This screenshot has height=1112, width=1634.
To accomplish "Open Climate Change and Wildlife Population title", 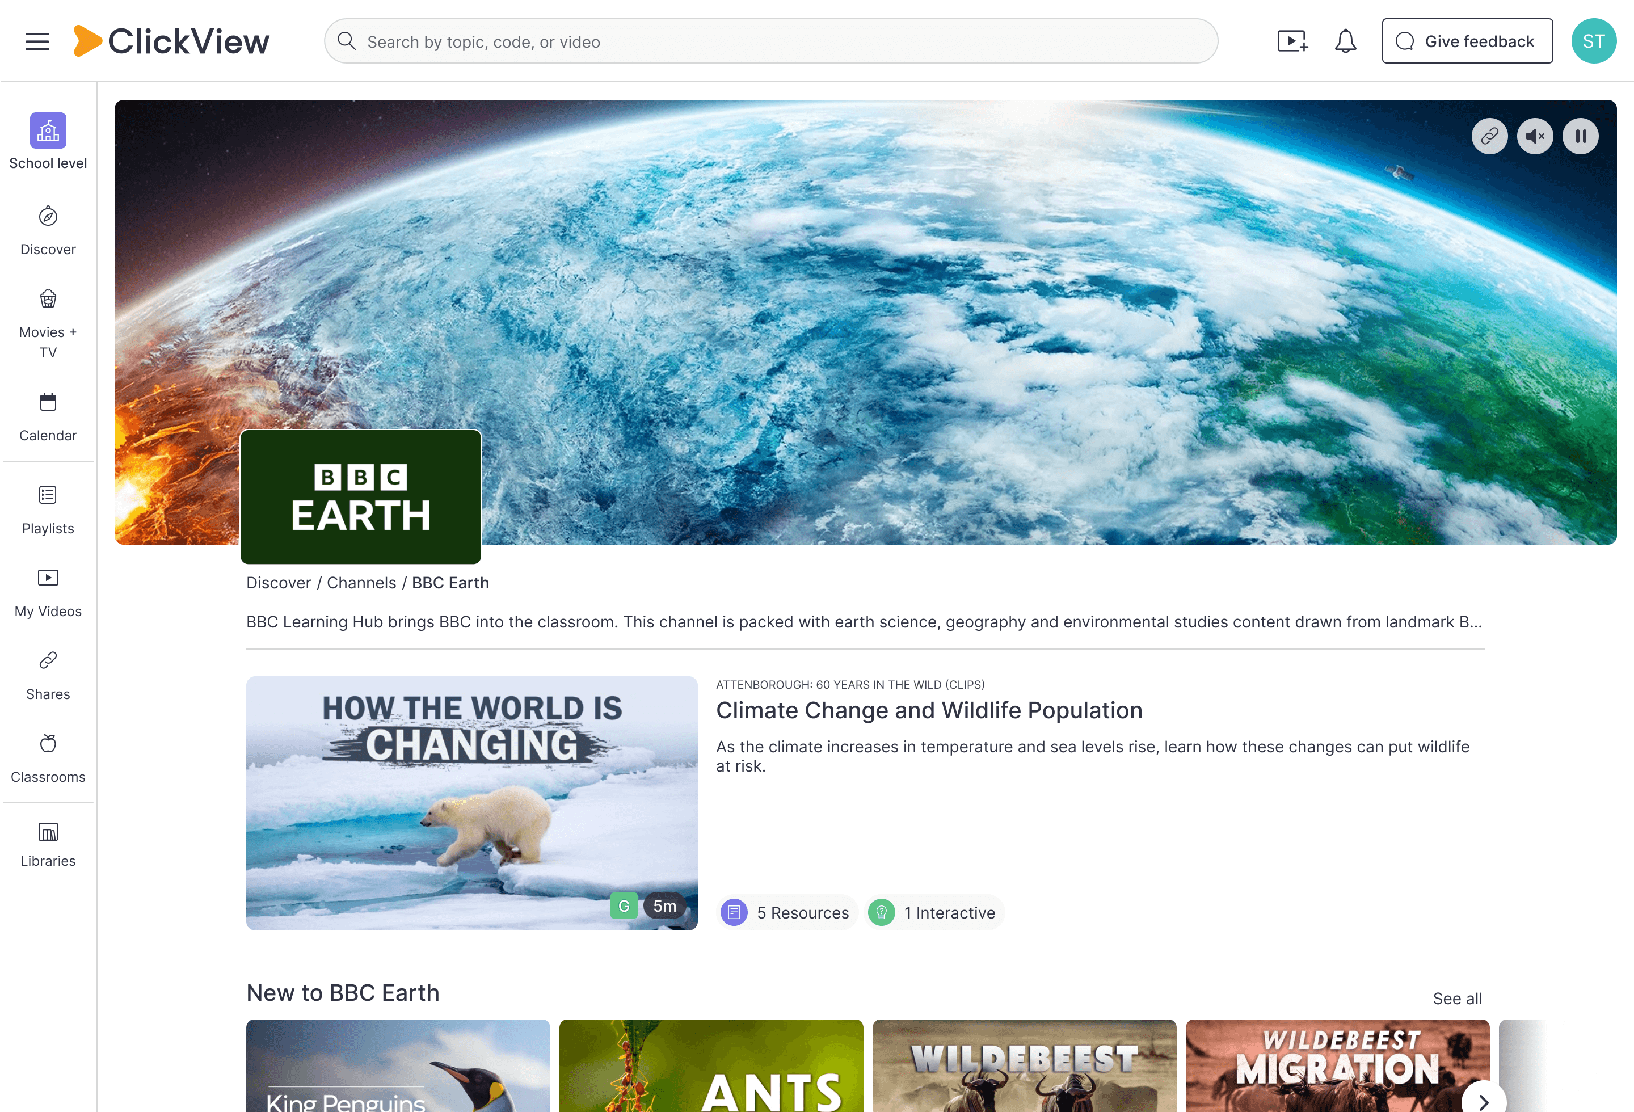I will click(929, 710).
